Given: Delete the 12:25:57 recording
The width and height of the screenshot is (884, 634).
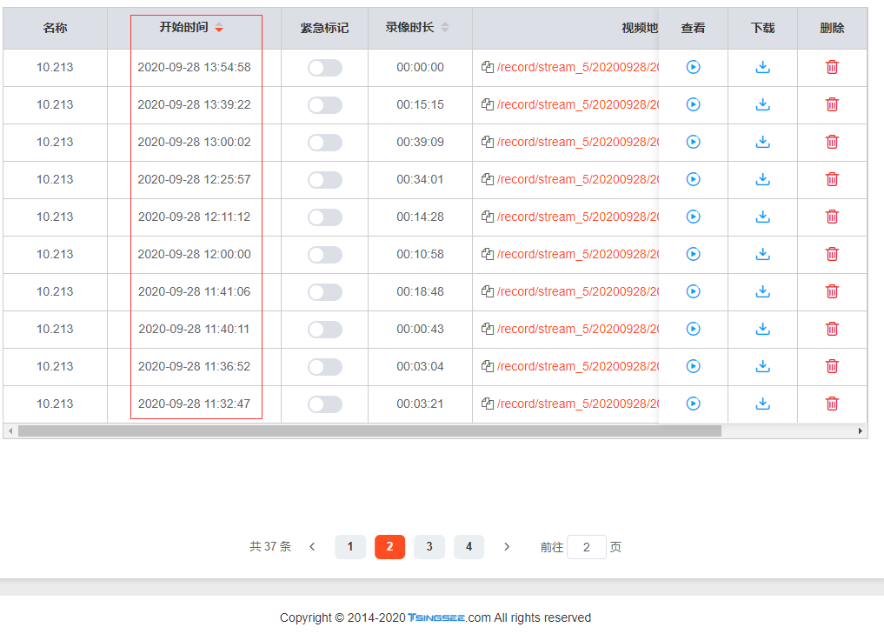Looking at the screenshot, I should [832, 179].
